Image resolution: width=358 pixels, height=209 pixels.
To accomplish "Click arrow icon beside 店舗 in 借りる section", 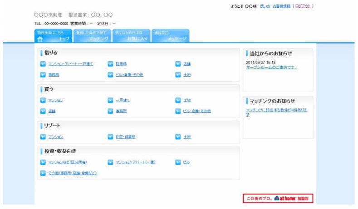I will pyautogui.click(x=178, y=64).
